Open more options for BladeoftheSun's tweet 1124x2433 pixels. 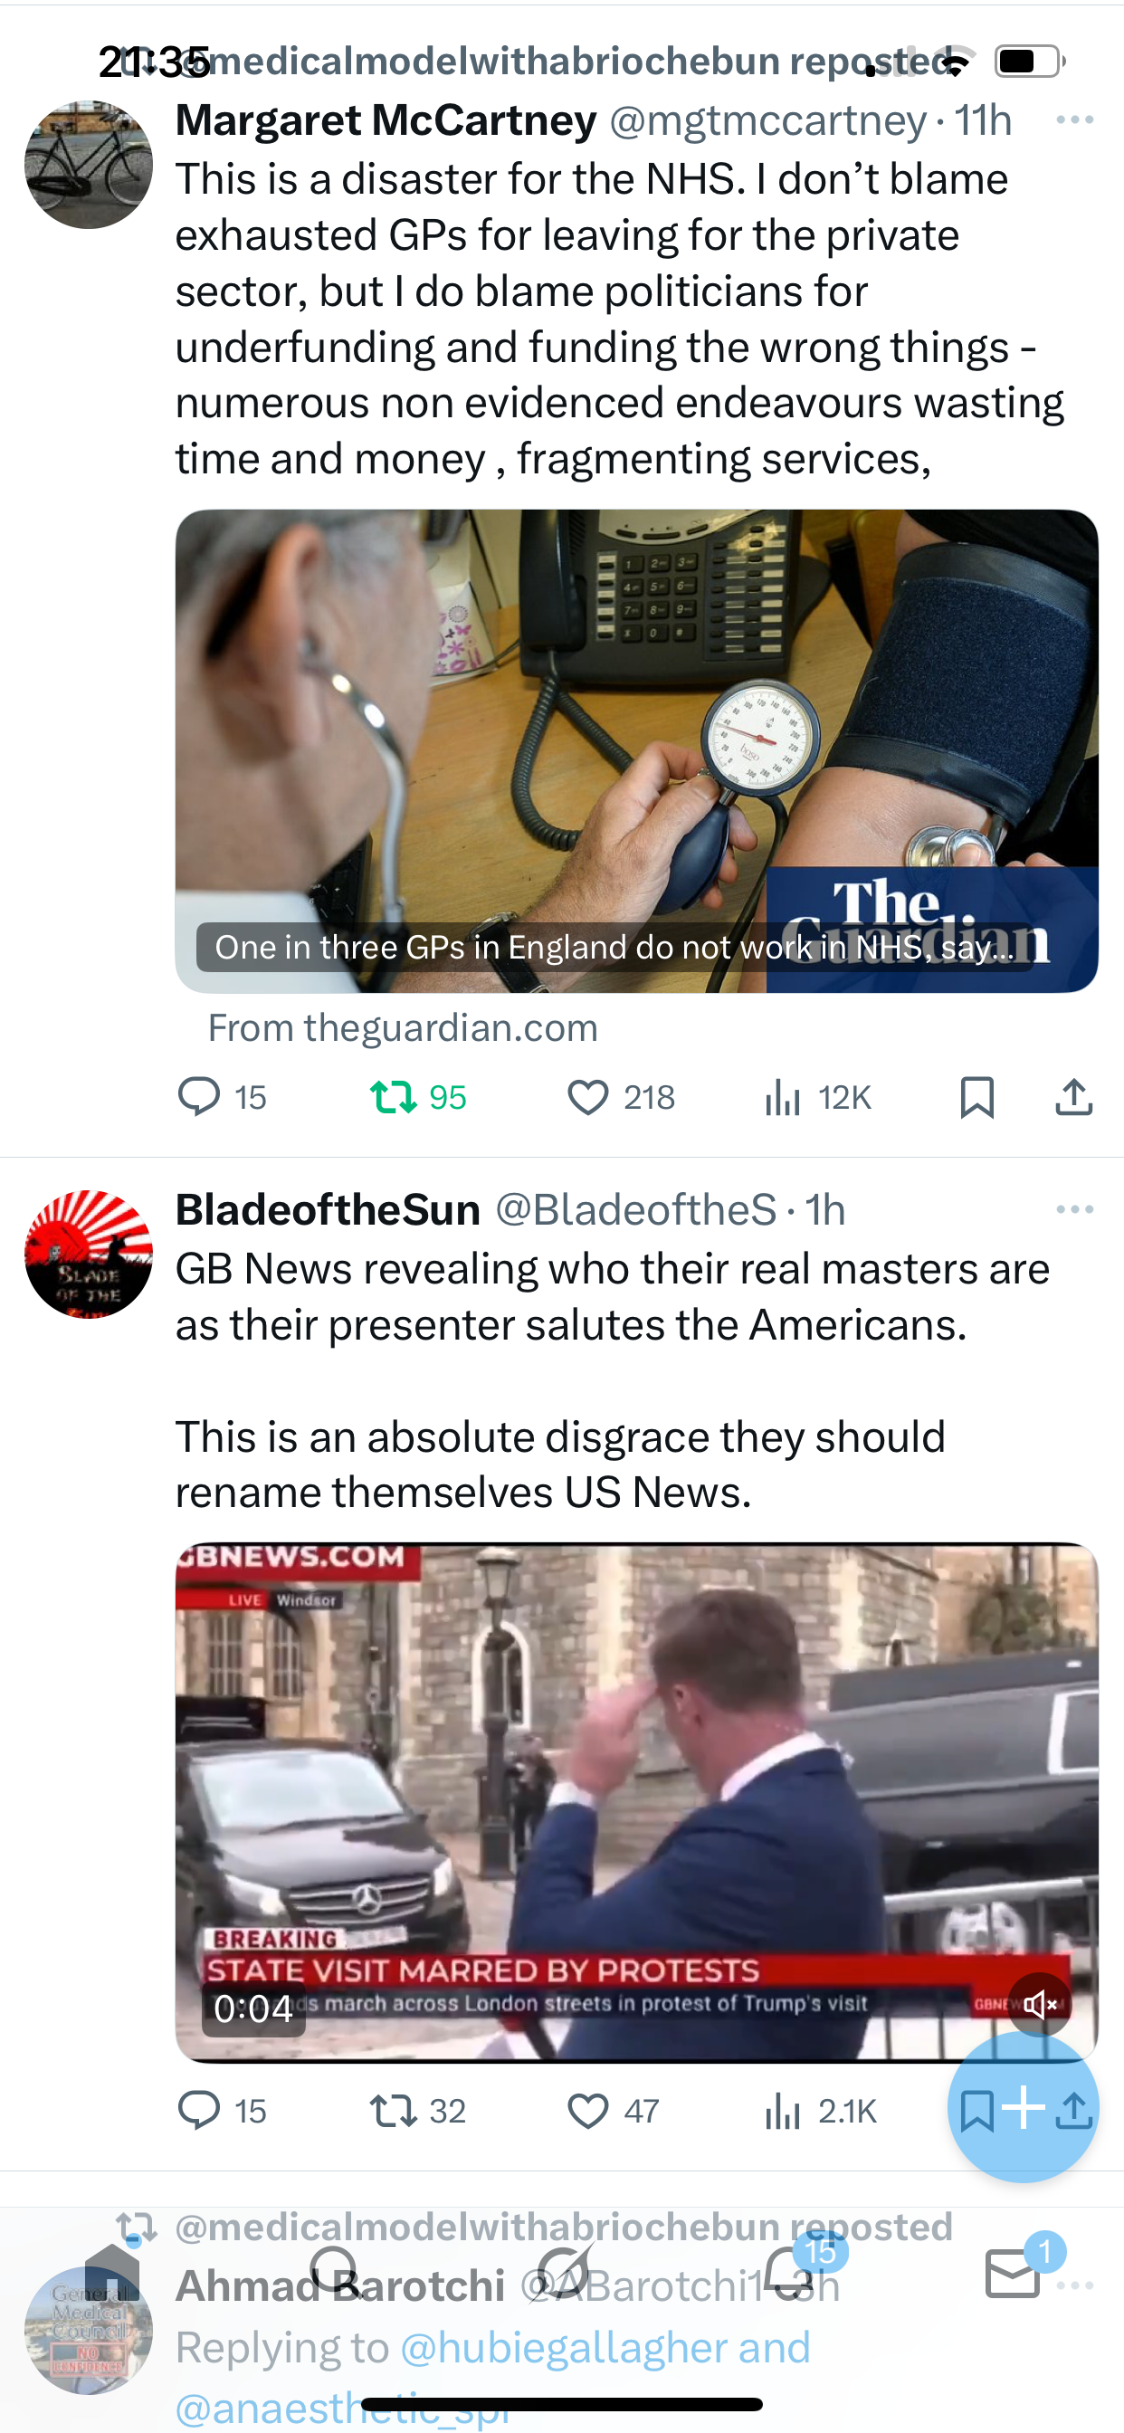click(x=1075, y=1209)
